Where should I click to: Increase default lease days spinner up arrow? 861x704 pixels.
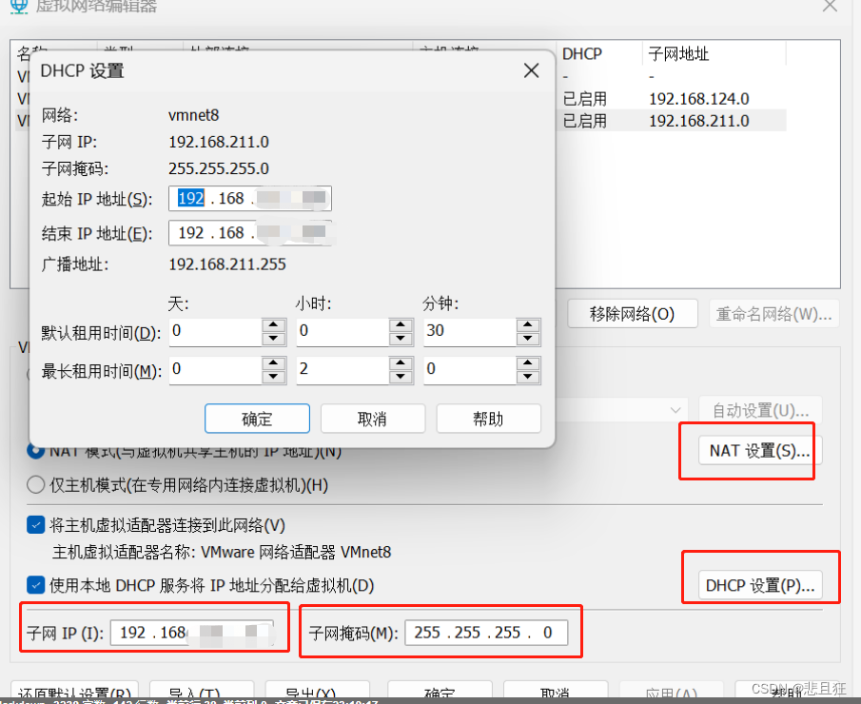(273, 325)
